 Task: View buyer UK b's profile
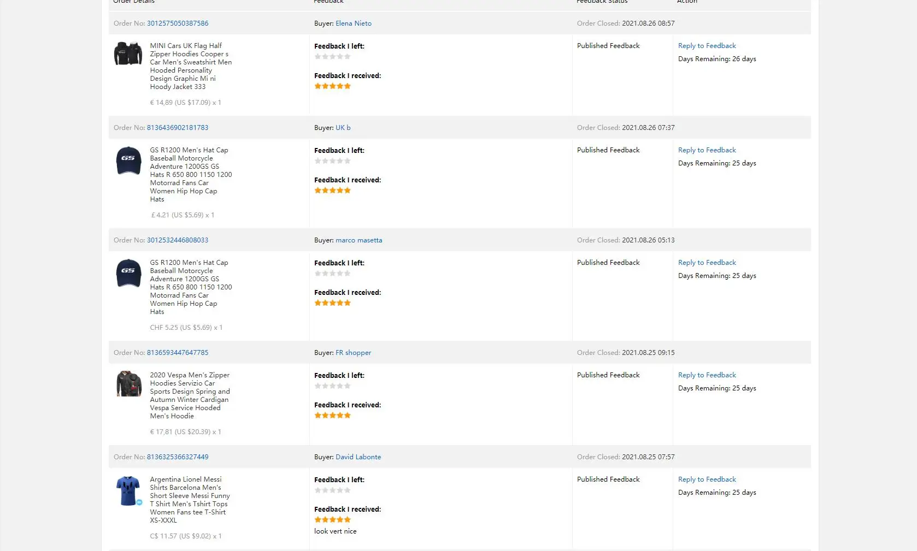coord(343,128)
